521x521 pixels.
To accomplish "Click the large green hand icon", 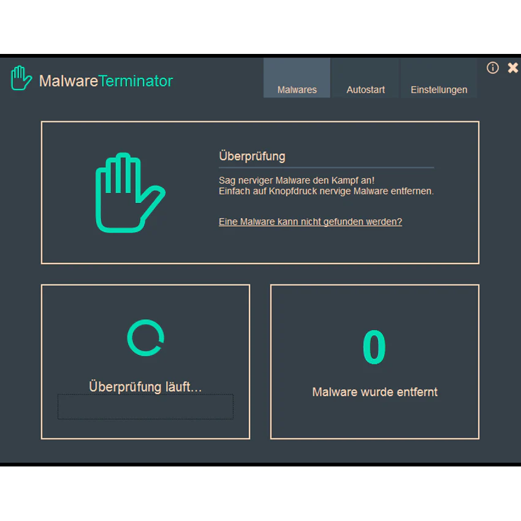I will click(130, 192).
